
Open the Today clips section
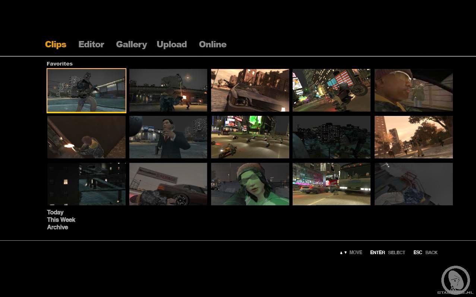pyautogui.click(x=55, y=212)
